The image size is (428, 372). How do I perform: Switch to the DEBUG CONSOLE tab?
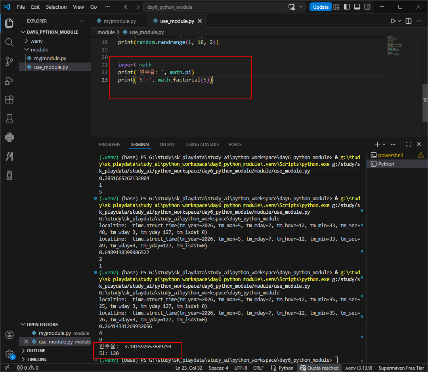pyautogui.click(x=202, y=144)
